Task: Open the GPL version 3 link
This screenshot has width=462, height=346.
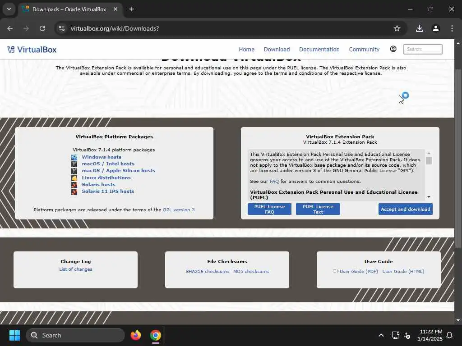Action: pos(179,210)
